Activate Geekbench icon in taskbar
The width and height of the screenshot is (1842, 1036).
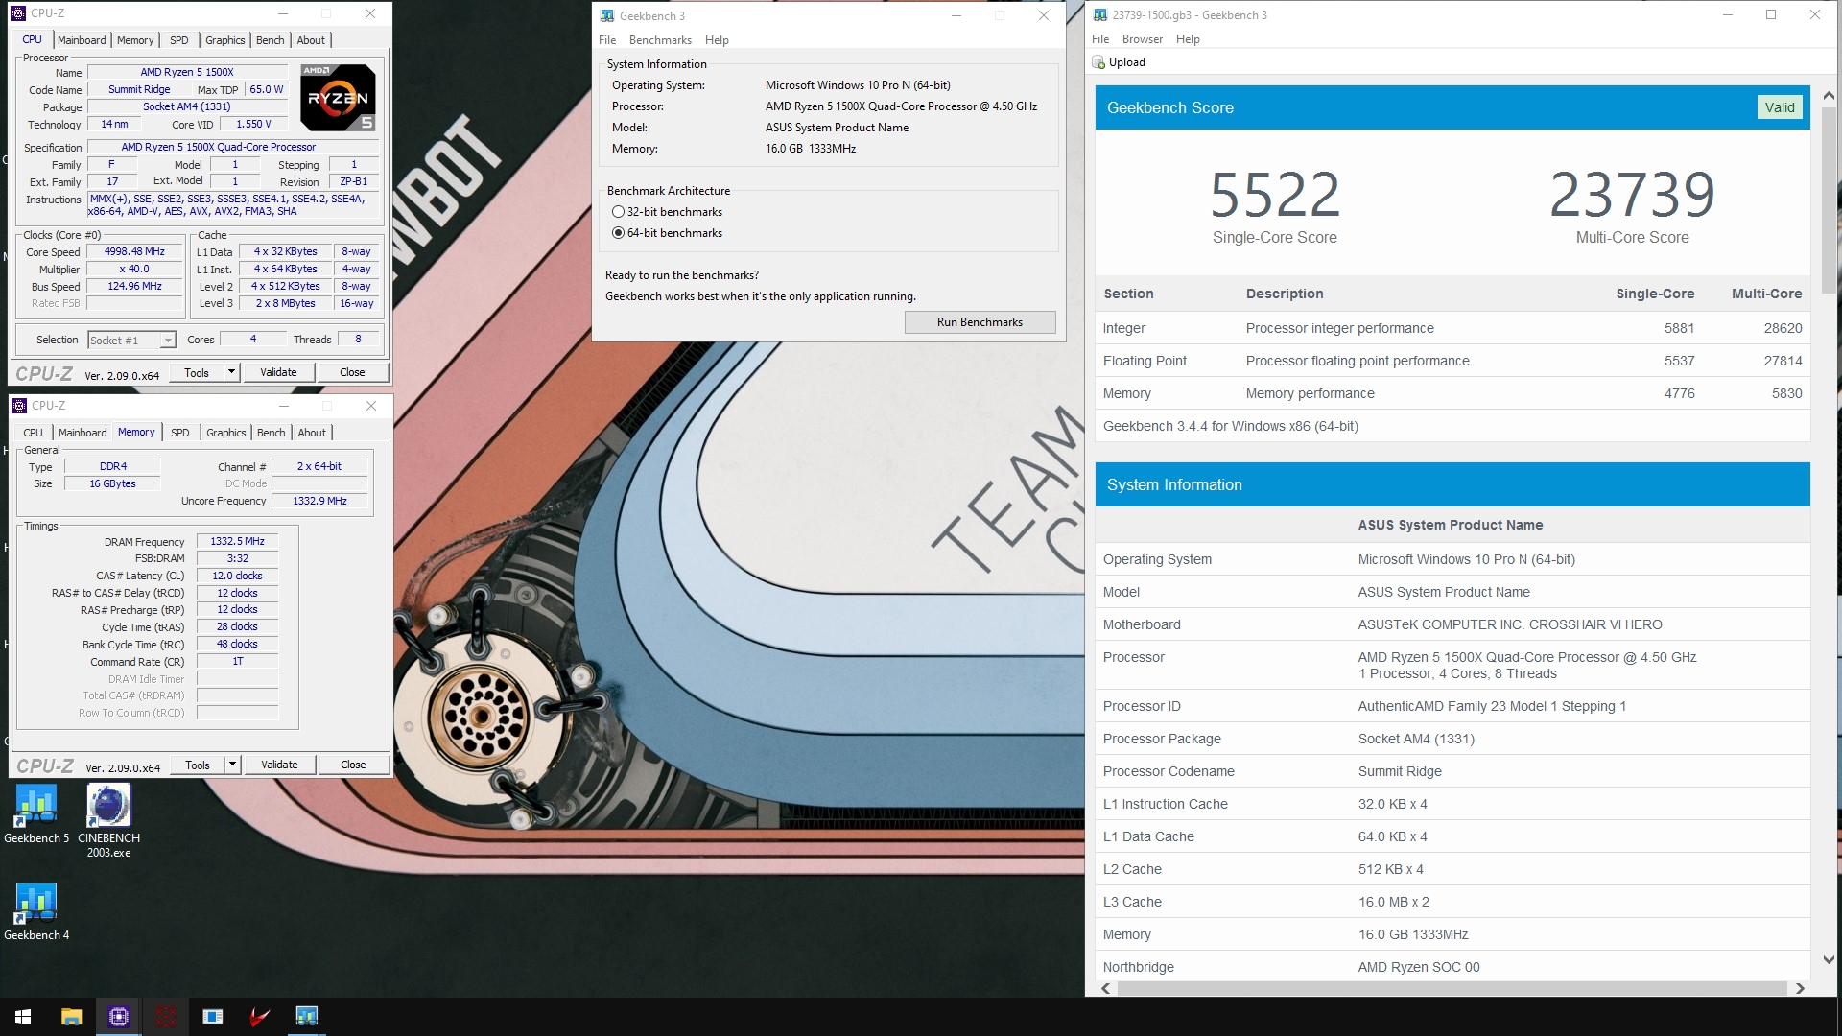pyautogui.click(x=306, y=1016)
